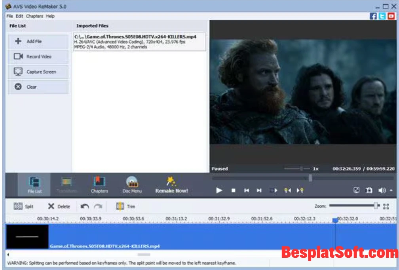Click the Capture Screen button
Image resolution: width=399 pixels, height=270 pixels.
38,72
